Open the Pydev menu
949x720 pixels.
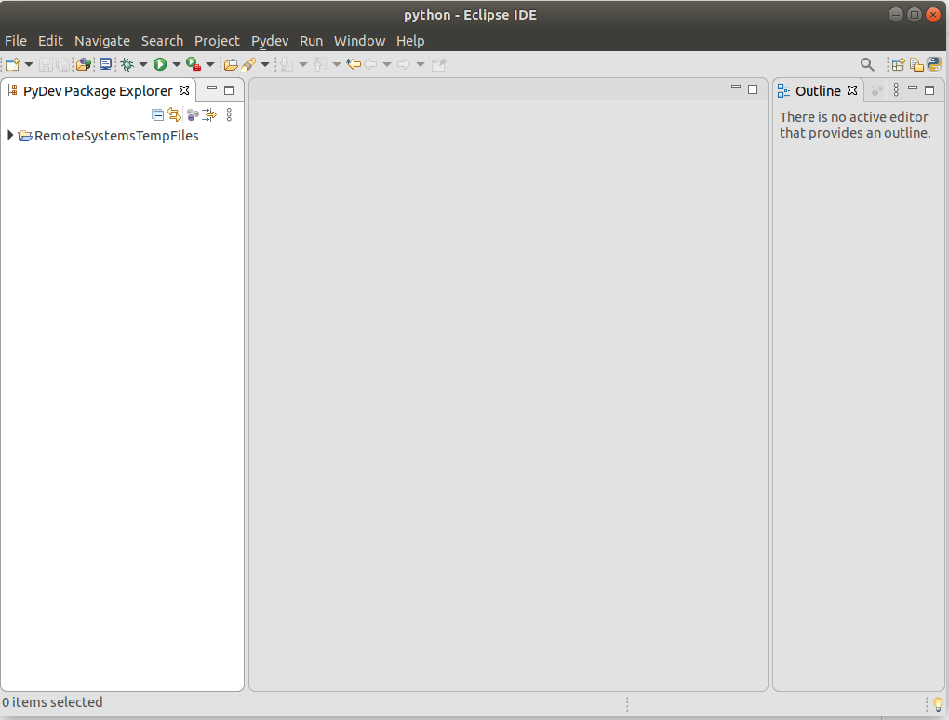[270, 41]
